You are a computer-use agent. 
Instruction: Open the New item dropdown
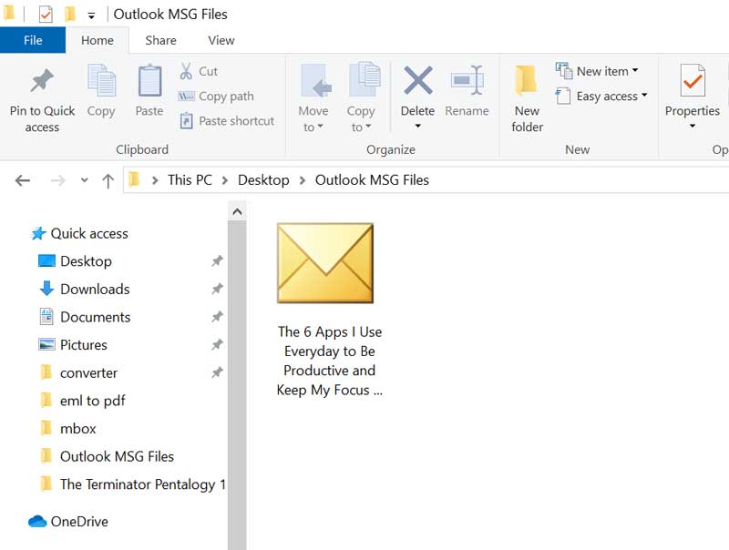point(598,71)
